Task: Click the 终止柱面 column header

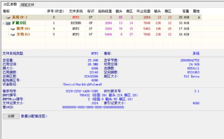Action: click(143, 11)
